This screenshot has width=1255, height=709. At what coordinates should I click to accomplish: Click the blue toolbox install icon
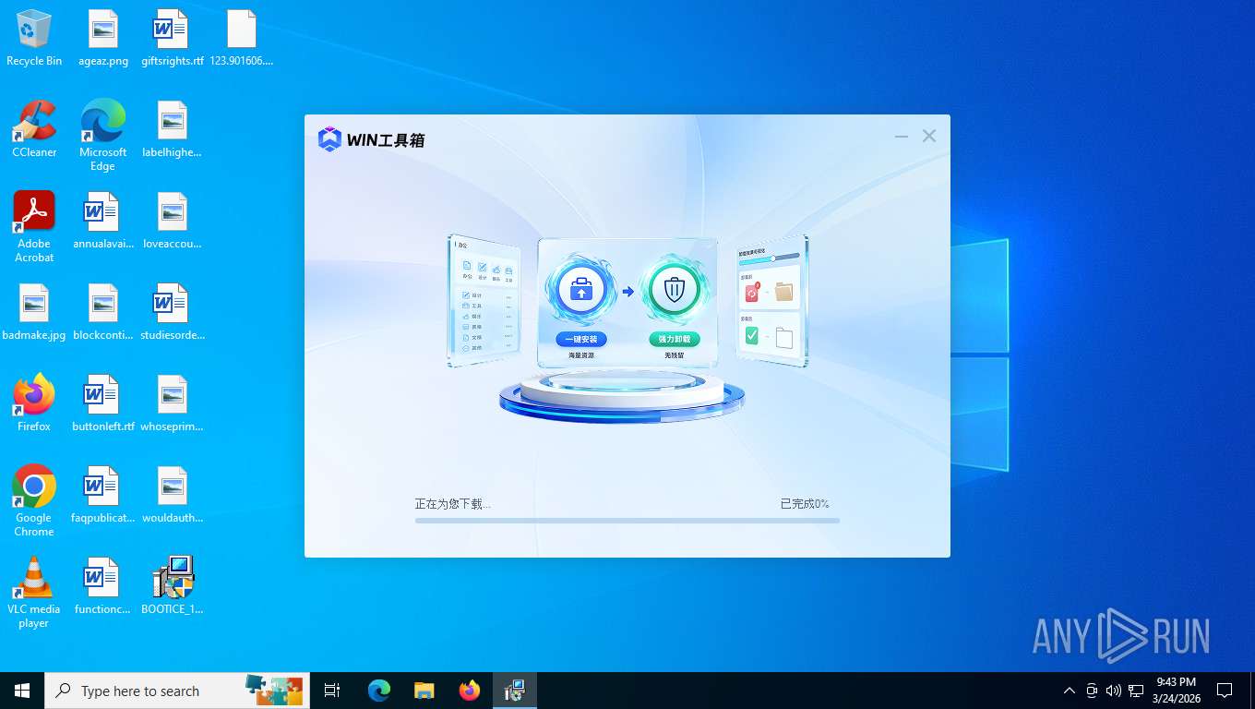(x=580, y=290)
